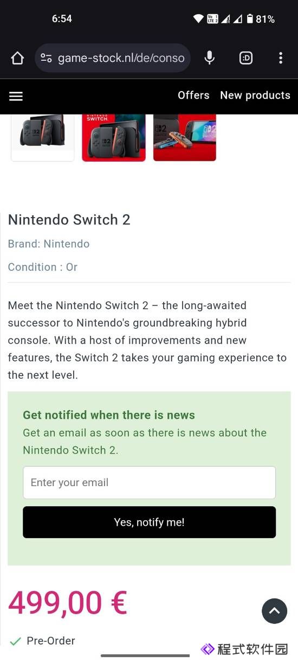Select the third Joy-Con promo thumbnail
This screenshot has height=663, width=298.
[185, 137]
